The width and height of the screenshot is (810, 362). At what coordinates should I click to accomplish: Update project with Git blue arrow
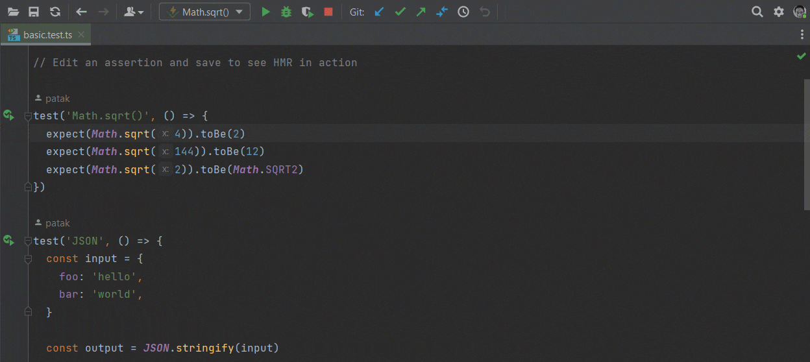380,12
